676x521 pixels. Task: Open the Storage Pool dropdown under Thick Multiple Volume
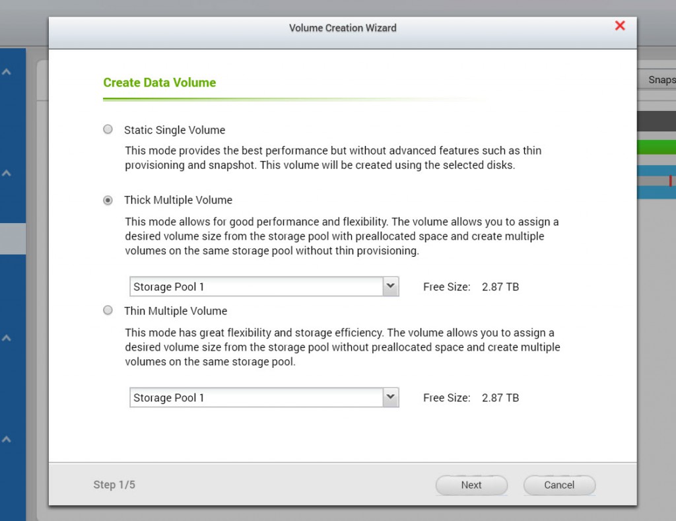click(391, 287)
